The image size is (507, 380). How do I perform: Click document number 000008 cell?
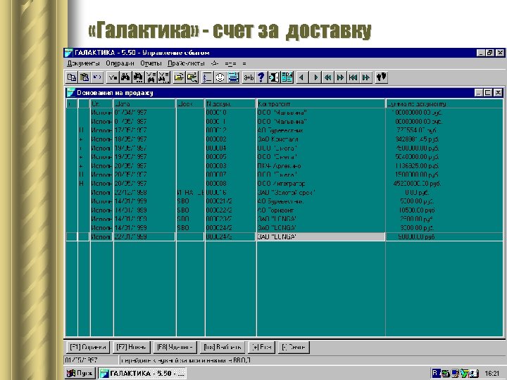tap(230, 184)
